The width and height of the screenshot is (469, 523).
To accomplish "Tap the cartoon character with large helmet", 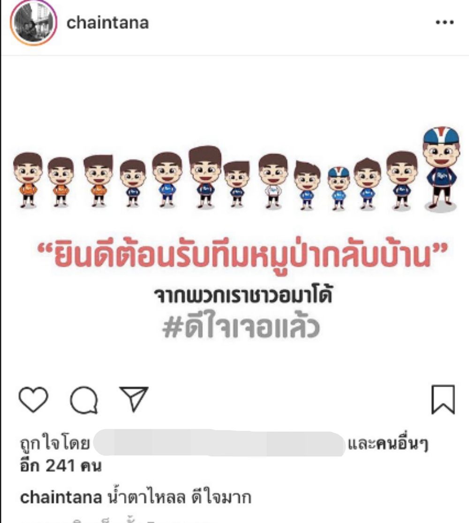I will [x=441, y=169].
